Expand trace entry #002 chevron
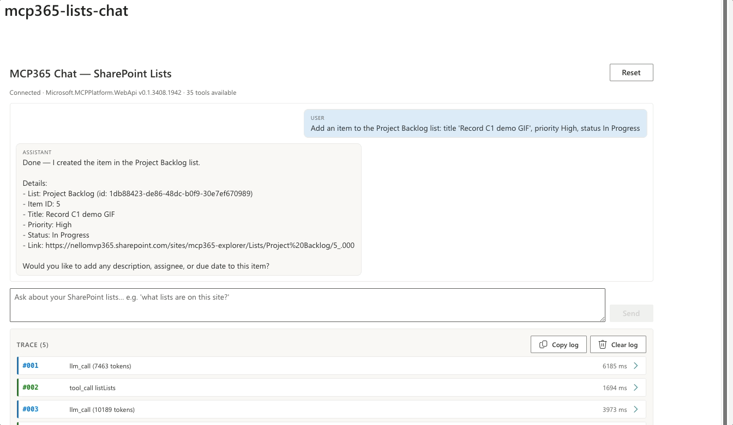The height and width of the screenshot is (425, 733). click(635, 387)
